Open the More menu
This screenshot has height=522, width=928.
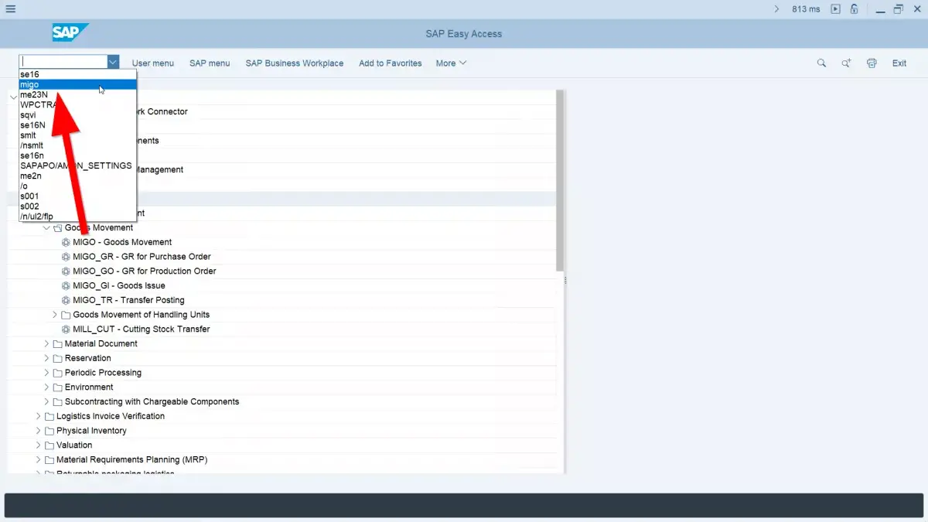451,63
